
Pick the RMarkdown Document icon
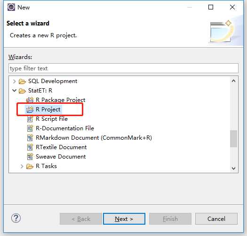pos(30,138)
